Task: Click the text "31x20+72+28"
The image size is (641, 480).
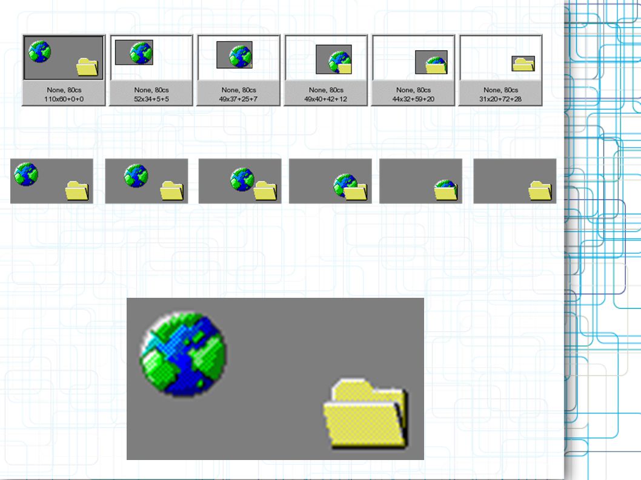Action: point(501,99)
